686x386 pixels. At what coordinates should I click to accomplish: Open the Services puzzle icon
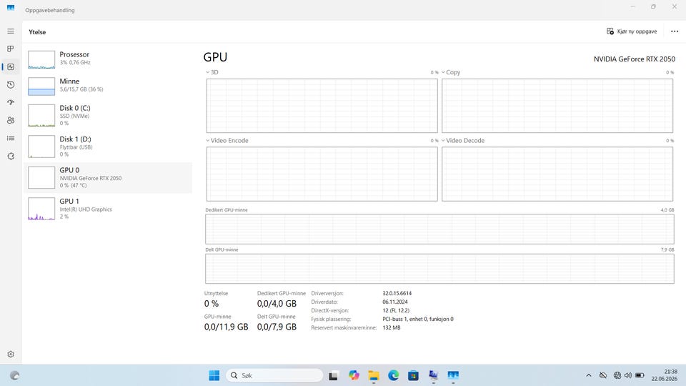11,156
